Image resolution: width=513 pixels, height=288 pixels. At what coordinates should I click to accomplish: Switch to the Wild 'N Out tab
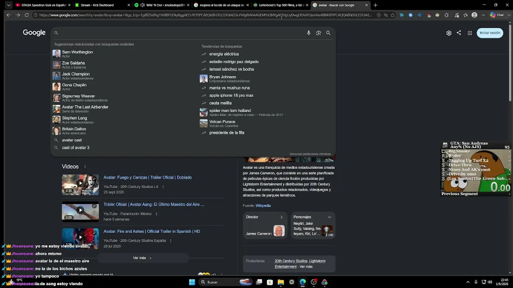point(162,5)
